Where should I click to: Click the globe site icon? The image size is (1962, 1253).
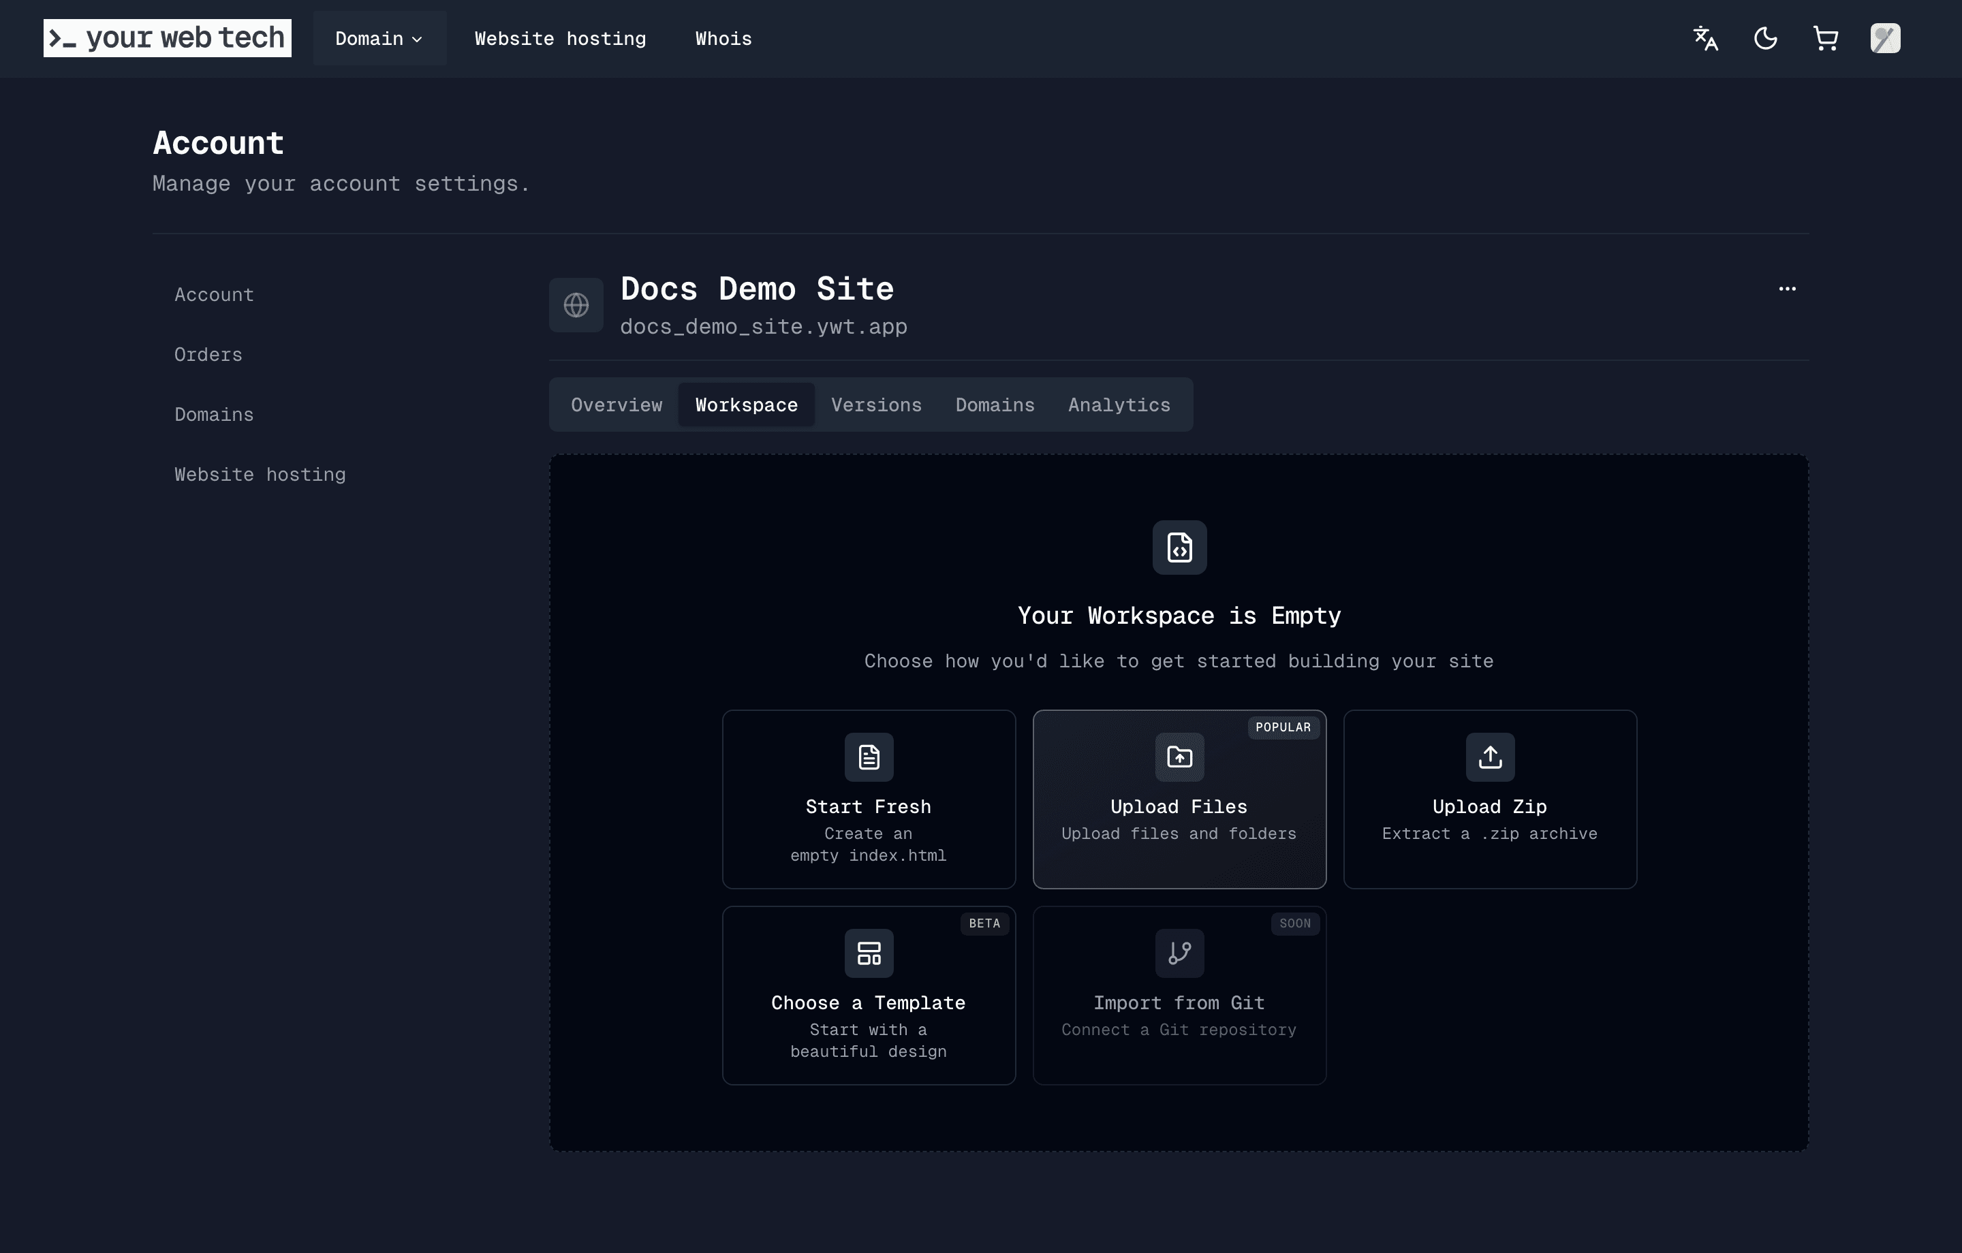576,304
